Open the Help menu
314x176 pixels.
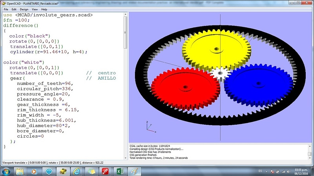click(x=44, y=9)
